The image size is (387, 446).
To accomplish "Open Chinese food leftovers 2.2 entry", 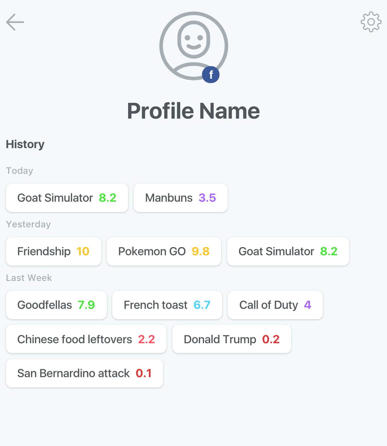I will click(x=86, y=339).
